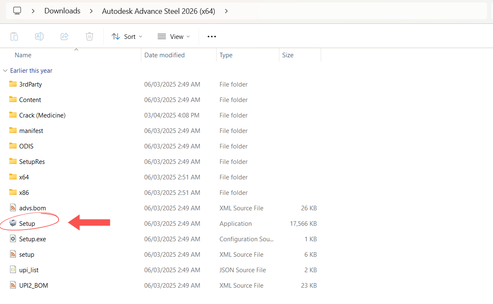The width and height of the screenshot is (493, 304).
Task: Open the View dropdown menu
Action: (x=174, y=36)
